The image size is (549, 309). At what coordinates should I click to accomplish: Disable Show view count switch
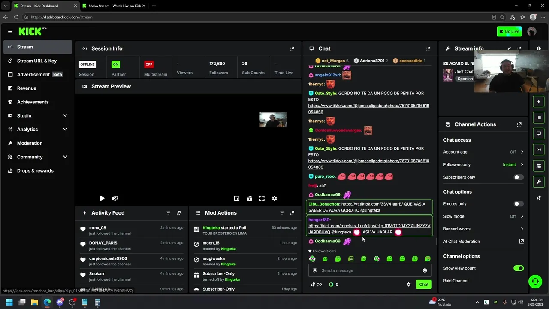pyautogui.click(x=519, y=268)
